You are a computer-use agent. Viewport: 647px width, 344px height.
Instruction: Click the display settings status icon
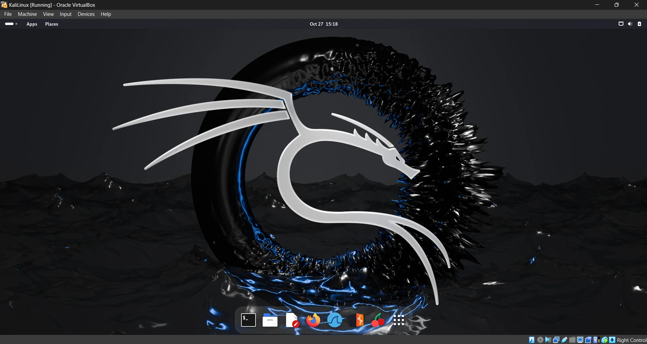[580, 340]
